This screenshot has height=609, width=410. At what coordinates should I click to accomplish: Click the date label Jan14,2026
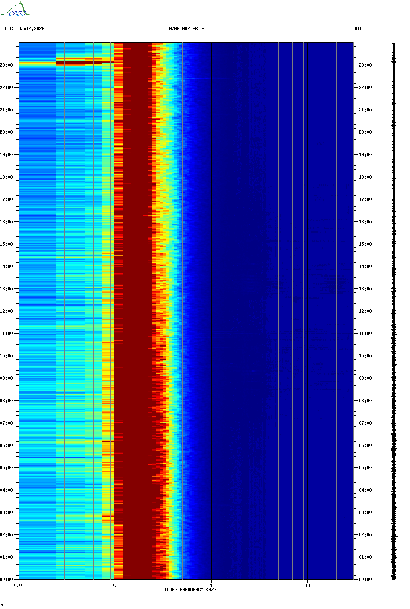point(31,29)
